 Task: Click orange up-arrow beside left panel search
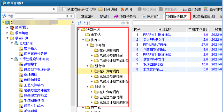tap(72, 16)
